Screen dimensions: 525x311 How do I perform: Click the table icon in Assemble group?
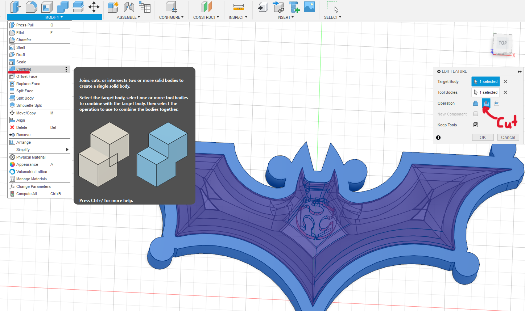pos(145,7)
